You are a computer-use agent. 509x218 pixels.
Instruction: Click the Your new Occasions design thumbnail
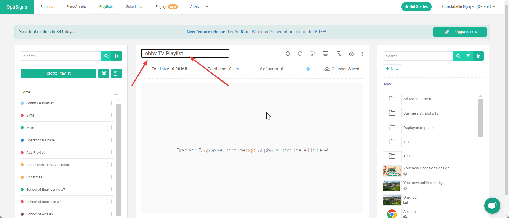tap(392, 171)
